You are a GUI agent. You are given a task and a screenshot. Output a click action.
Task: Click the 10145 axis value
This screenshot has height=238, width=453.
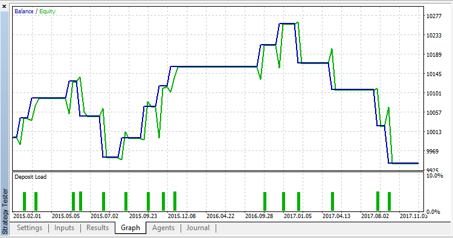(x=434, y=74)
